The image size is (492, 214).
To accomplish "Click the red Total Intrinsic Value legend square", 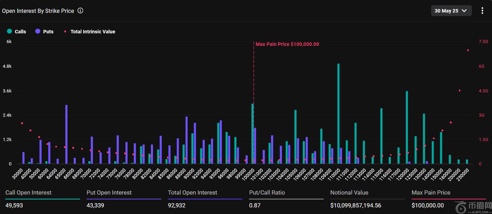I will pyautogui.click(x=65, y=32).
